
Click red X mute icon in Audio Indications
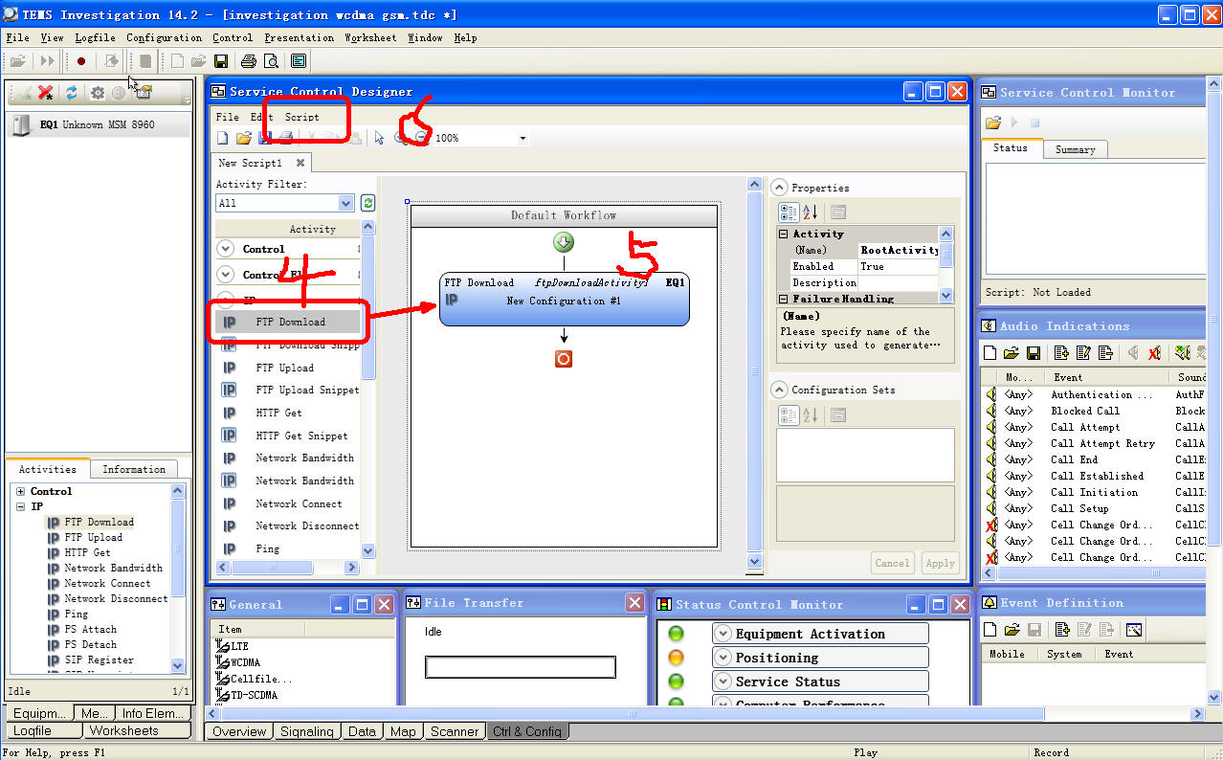(x=1155, y=353)
